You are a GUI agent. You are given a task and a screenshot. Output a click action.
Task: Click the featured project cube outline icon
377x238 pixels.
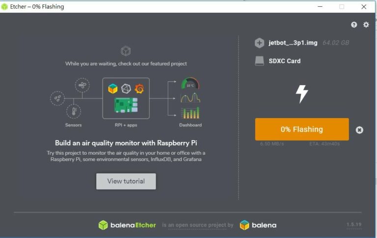126,51
